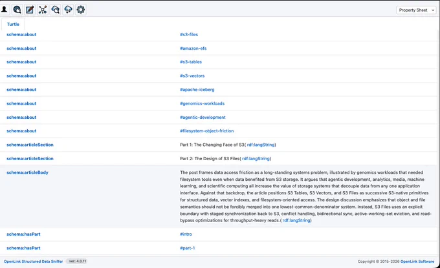Click the #filesystem-object-friction link
The height and width of the screenshot is (268, 440).
(x=207, y=131)
